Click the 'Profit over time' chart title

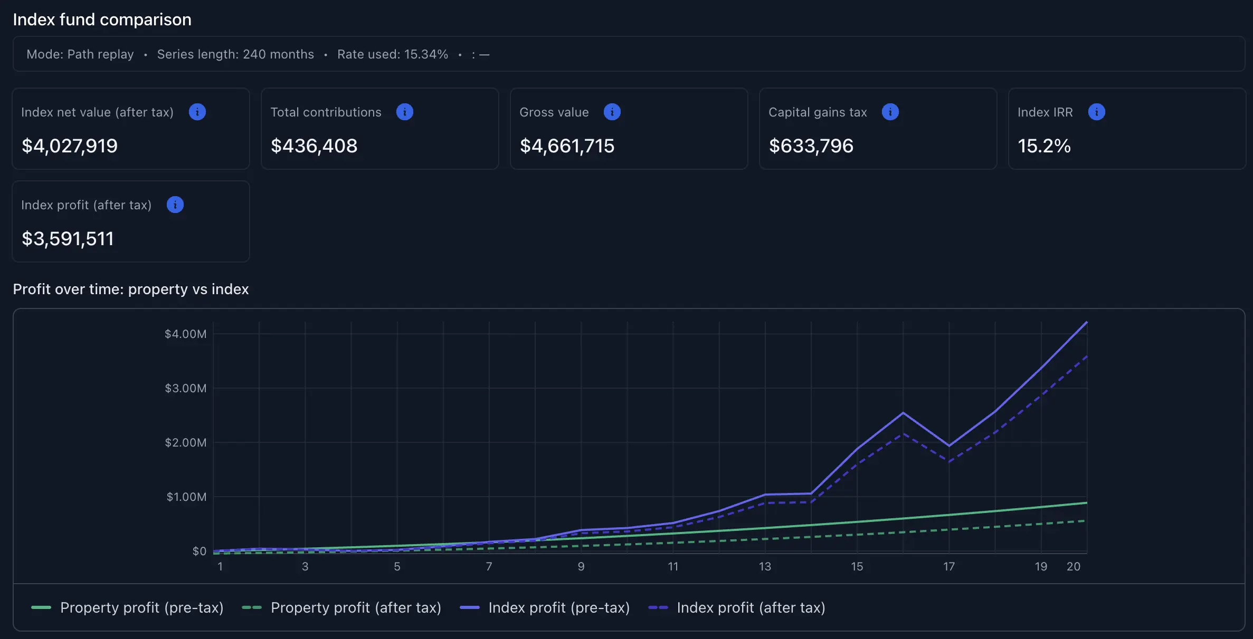pyautogui.click(x=131, y=289)
